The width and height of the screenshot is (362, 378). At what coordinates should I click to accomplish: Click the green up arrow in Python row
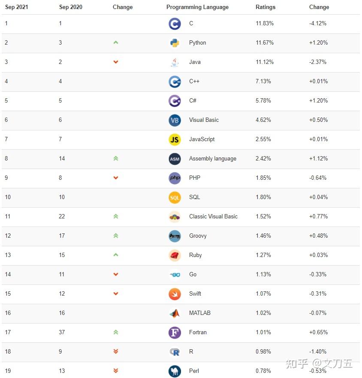tap(116, 42)
